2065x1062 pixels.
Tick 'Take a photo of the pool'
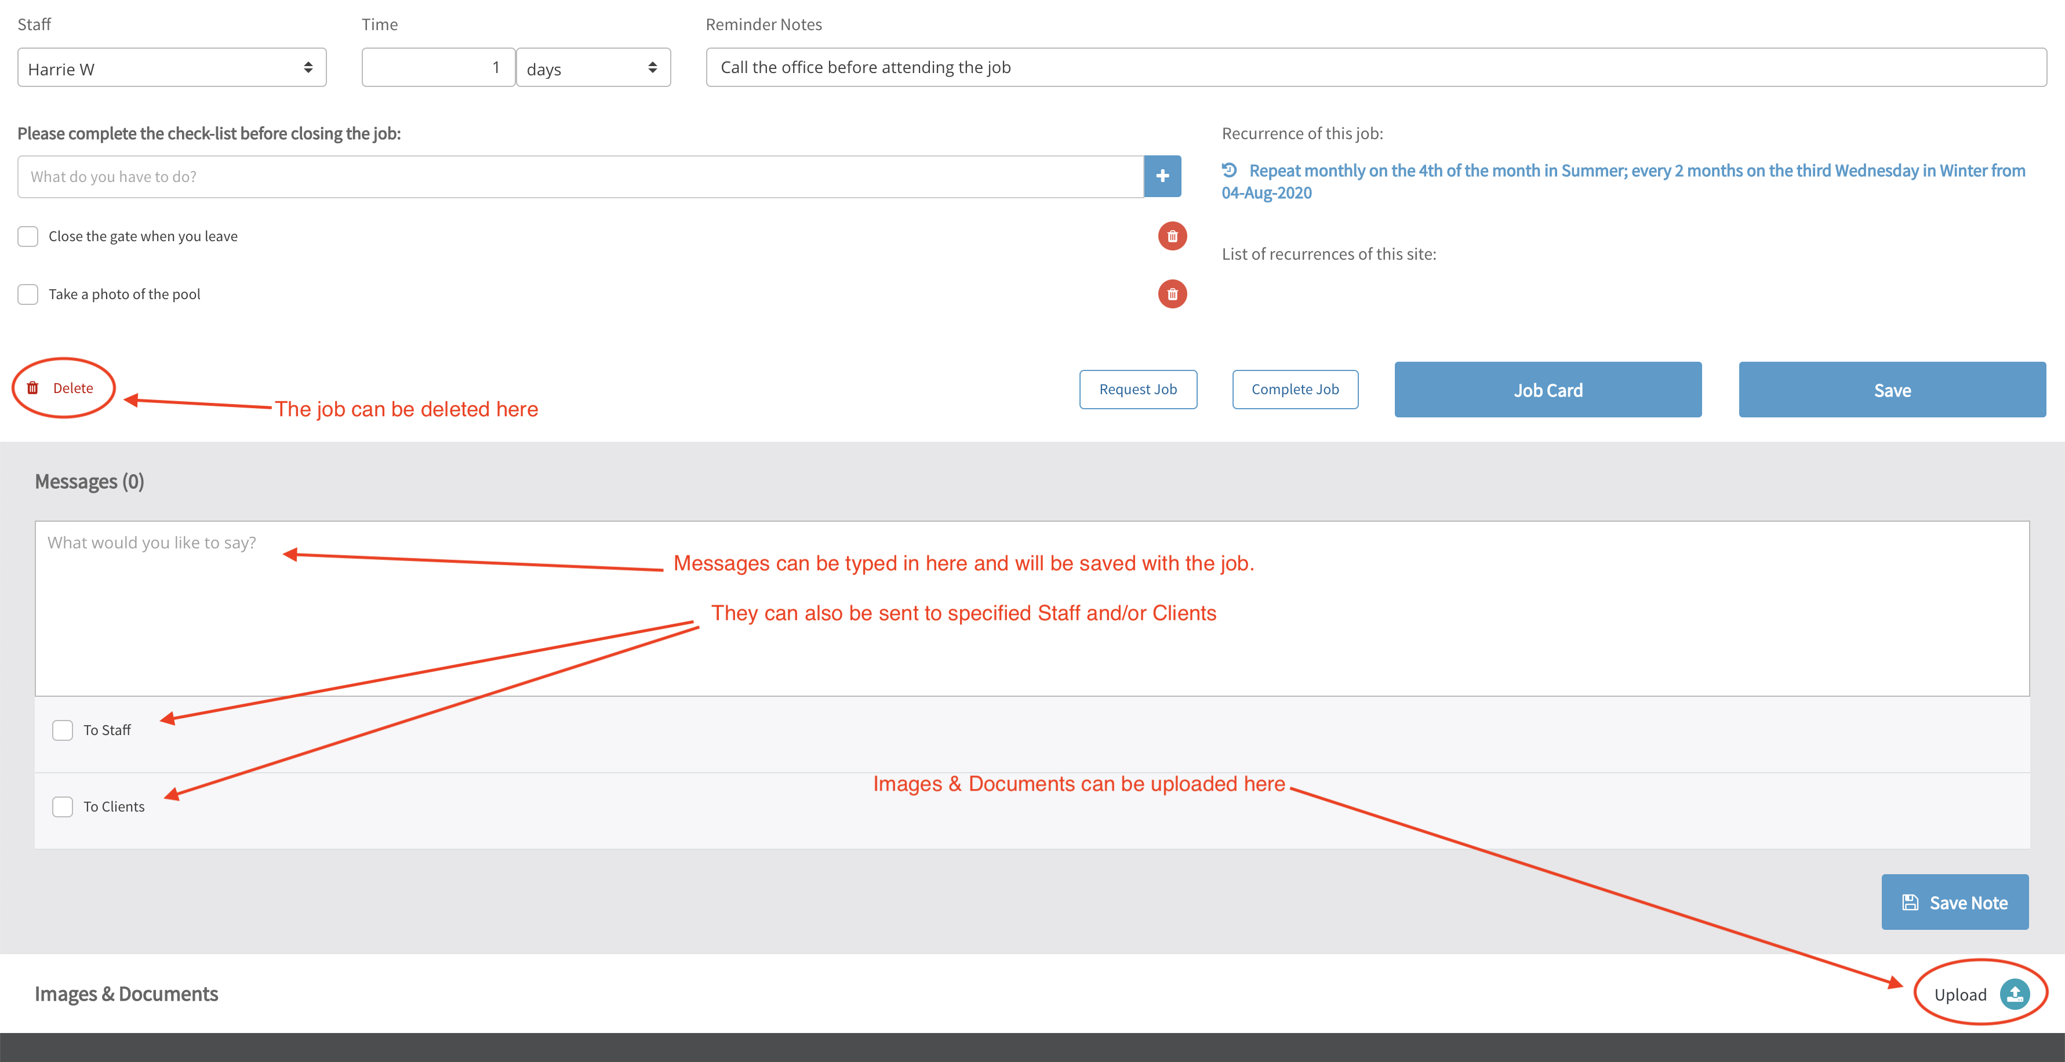28,294
